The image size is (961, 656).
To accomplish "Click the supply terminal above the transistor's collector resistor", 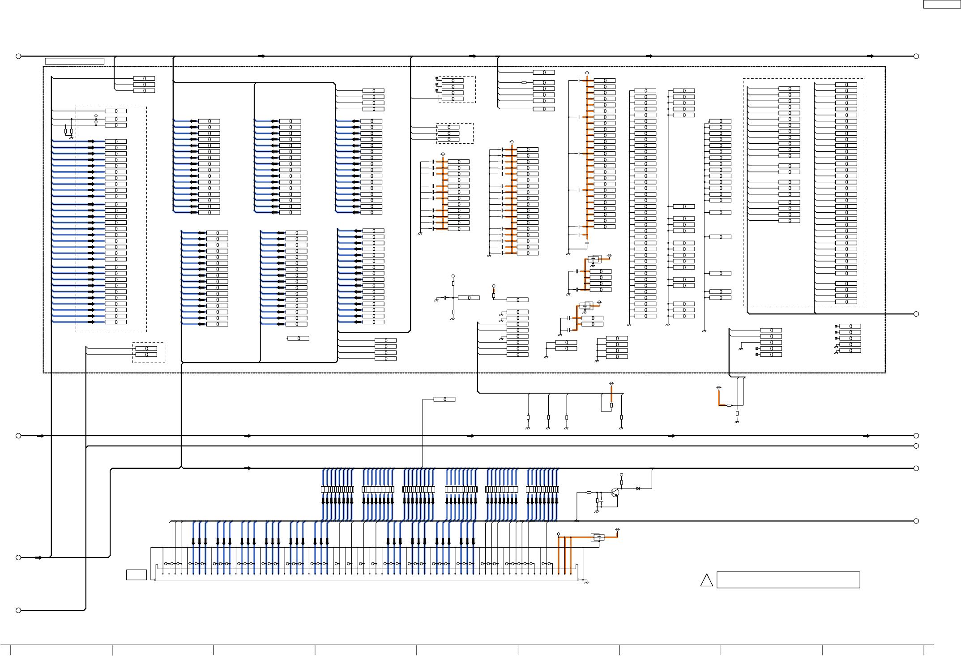I will (x=621, y=475).
